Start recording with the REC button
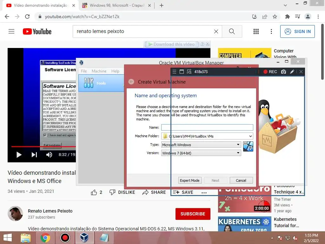The width and height of the screenshot is (325, 244). tap(270, 72)
